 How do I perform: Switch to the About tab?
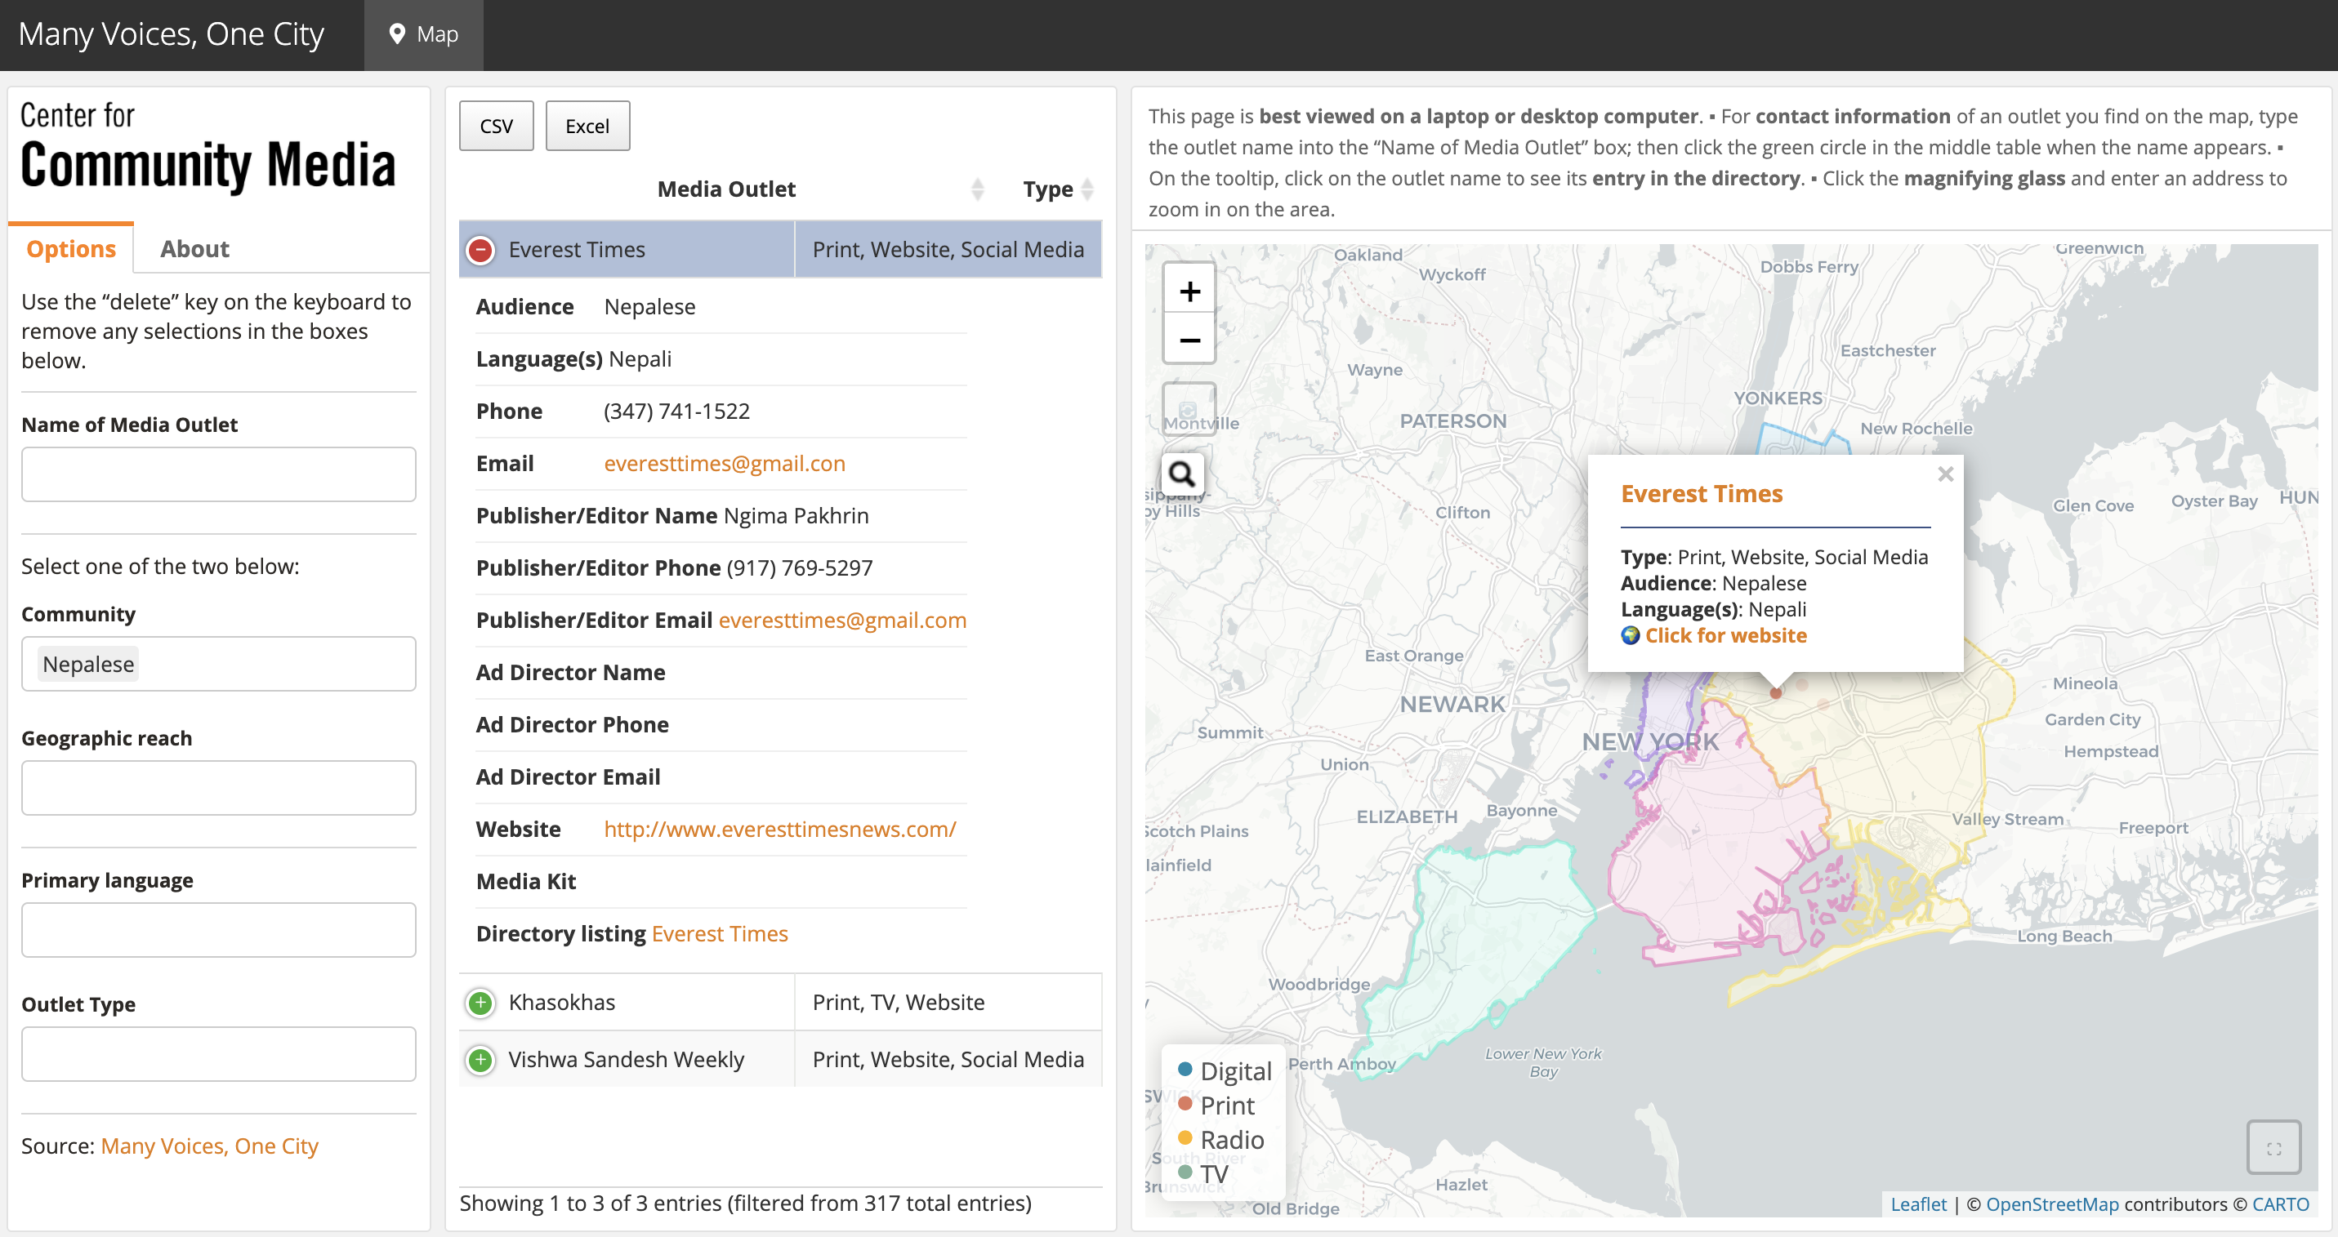pos(194,248)
